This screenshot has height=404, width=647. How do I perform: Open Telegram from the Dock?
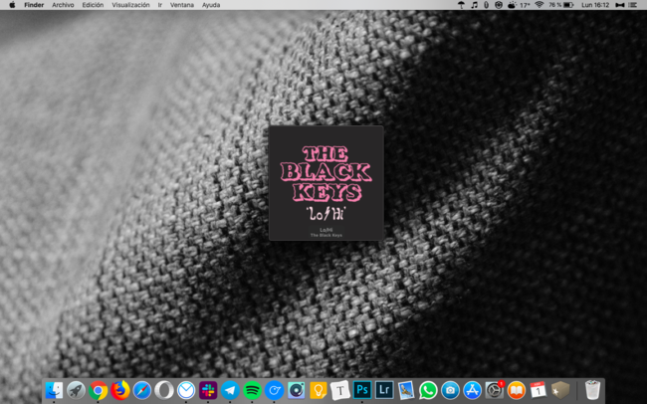[230, 390]
